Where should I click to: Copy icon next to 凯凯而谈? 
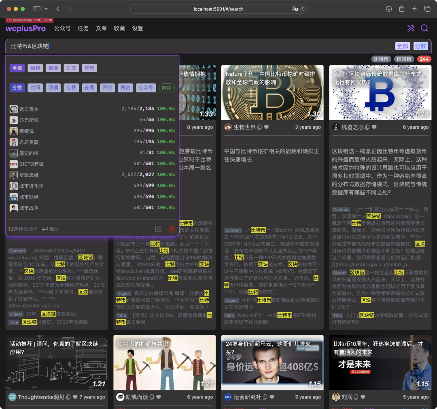coord(152,397)
